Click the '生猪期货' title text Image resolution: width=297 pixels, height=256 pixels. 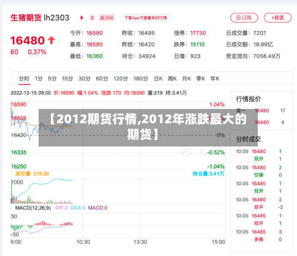(26, 18)
